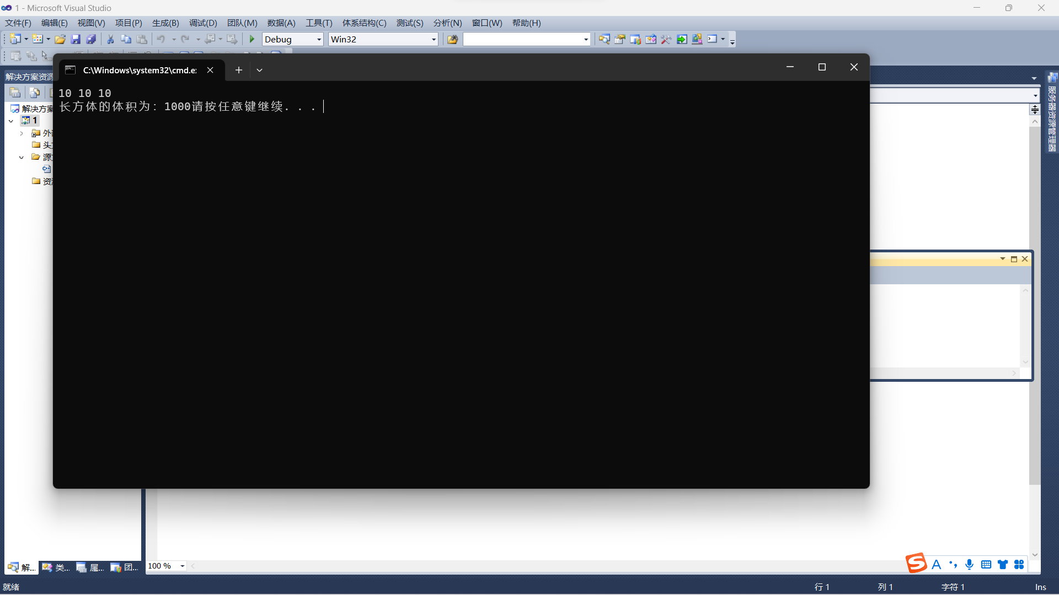Viewport: 1059px width, 595px height.
Task: Toggle Sogou English/Chinese mode A icon
Action: pyautogui.click(x=936, y=565)
